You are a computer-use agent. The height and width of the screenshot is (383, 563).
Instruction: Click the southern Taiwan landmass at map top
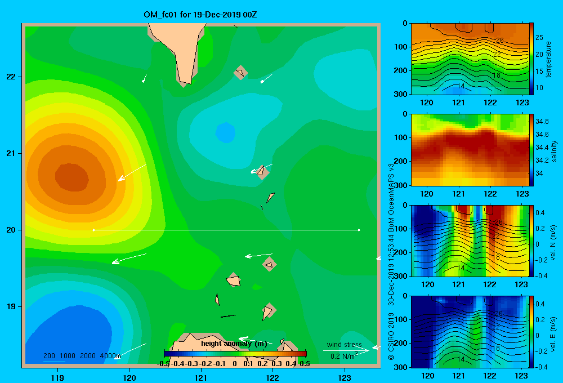pos(181,50)
